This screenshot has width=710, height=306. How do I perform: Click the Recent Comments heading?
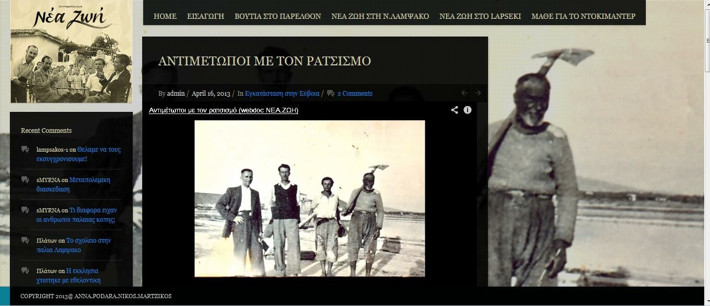tap(46, 131)
